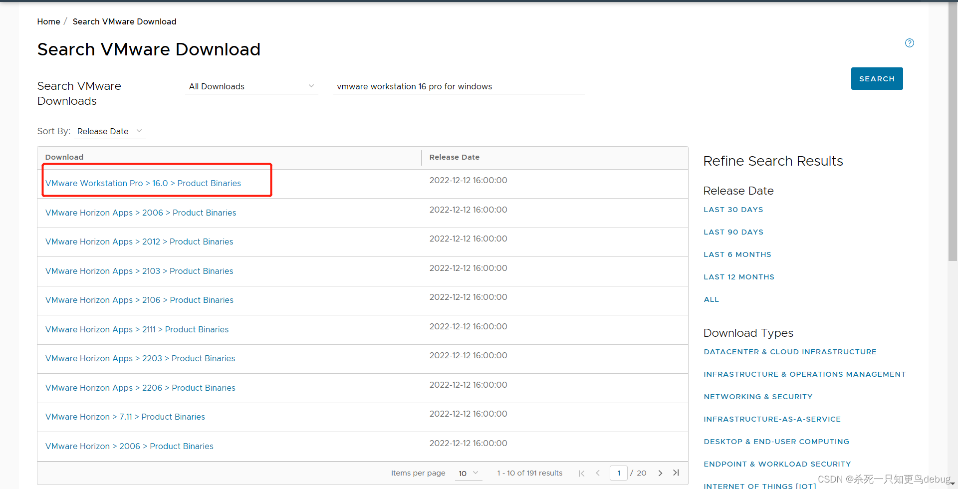Open VMware Horizon 2006 Product Binaries
The height and width of the screenshot is (489, 958).
(129, 446)
